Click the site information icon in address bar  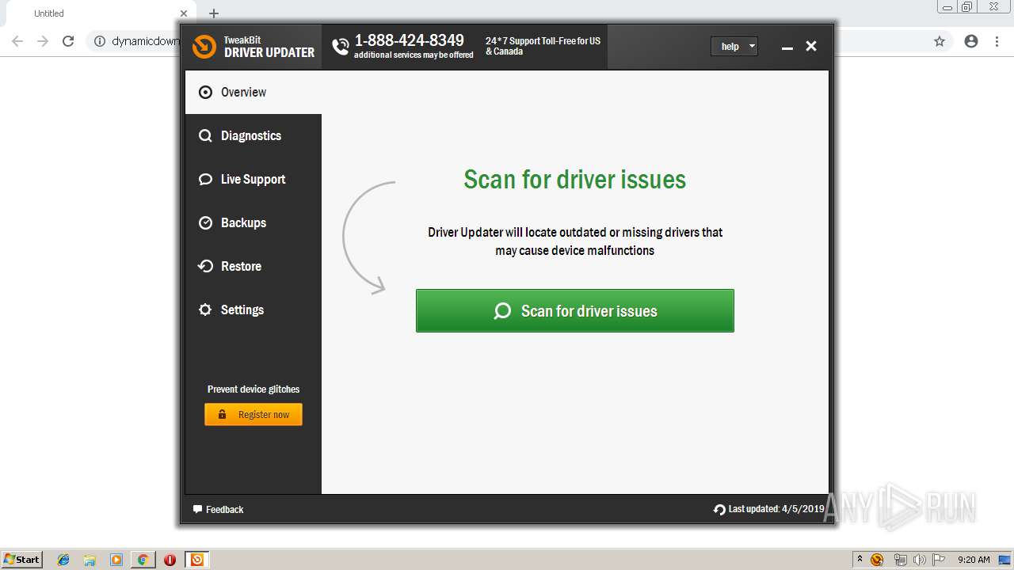100,41
